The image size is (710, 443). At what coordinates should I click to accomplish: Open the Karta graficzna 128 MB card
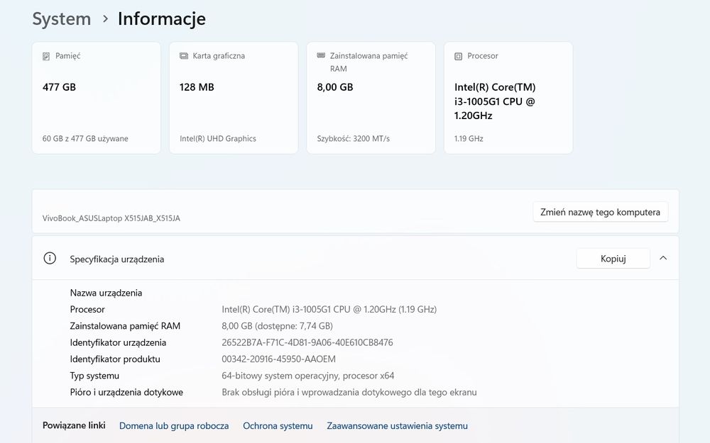click(x=233, y=98)
